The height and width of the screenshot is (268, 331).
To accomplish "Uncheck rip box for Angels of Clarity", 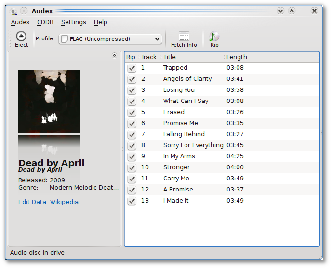I will pos(132,79).
